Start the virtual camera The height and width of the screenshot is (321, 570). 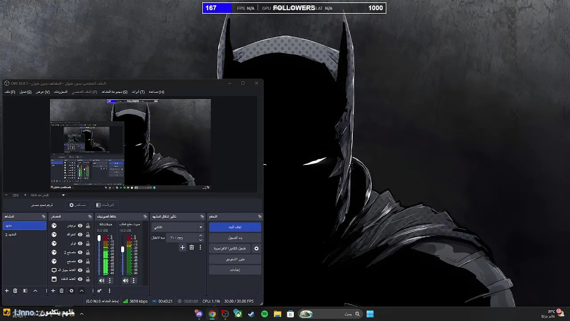pos(230,248)
